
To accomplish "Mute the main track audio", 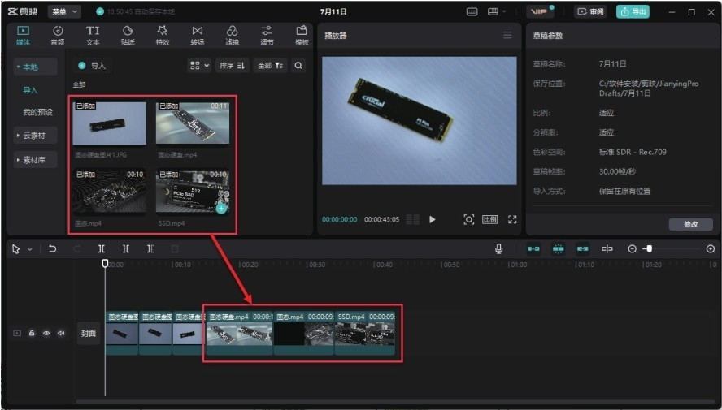I will click(61, 333).
